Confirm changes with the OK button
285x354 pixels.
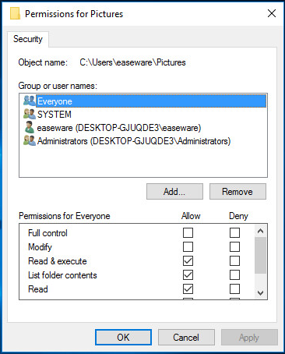[123, 338]
